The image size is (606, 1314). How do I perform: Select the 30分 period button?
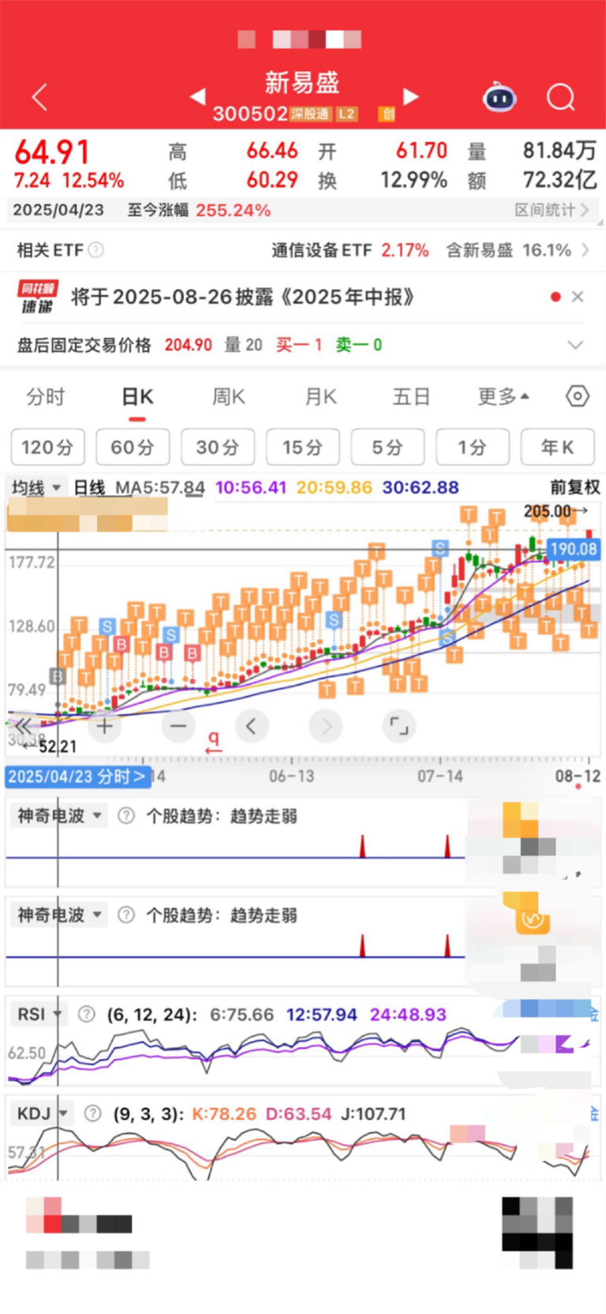pyautogui.click(x=218, y=447)
